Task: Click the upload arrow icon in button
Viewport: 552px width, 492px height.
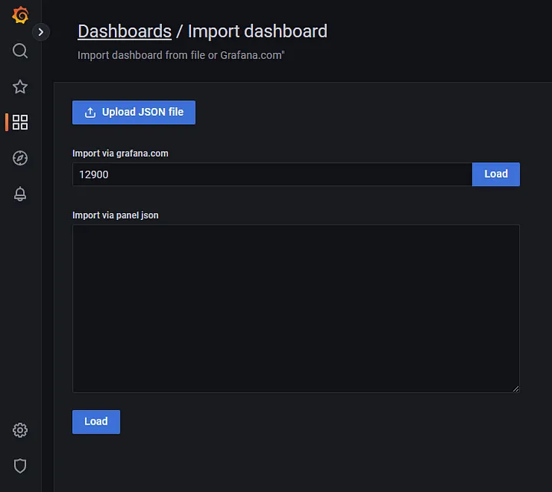Action: 90,112
